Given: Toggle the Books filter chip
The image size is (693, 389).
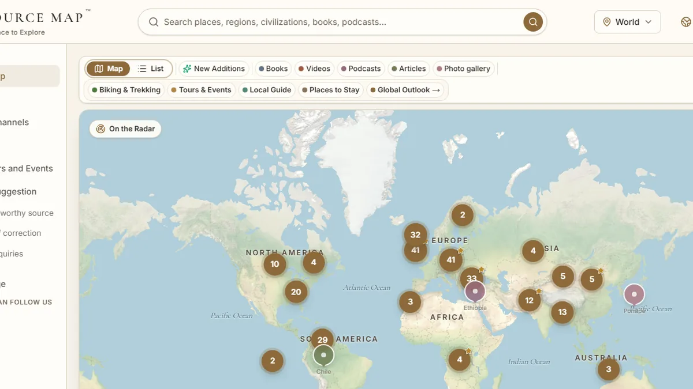Looking at the screenshot, I should pyautogui.click(x=273, y=69).
